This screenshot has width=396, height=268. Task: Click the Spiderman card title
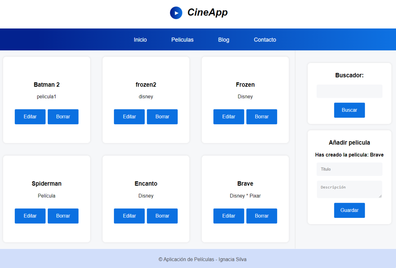click(47, 184)
